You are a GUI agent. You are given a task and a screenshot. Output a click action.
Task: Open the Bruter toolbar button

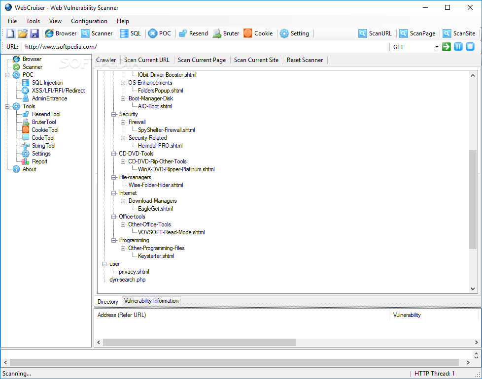pyautogui.click(x=226, y=33)
